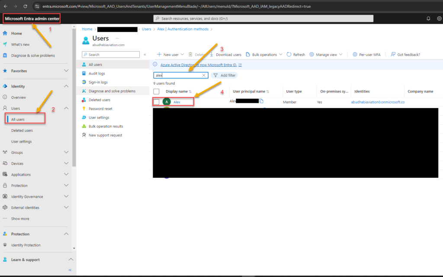Click the Users blade Search box
The width and height of the screenshot is (443, 277).
111,55
